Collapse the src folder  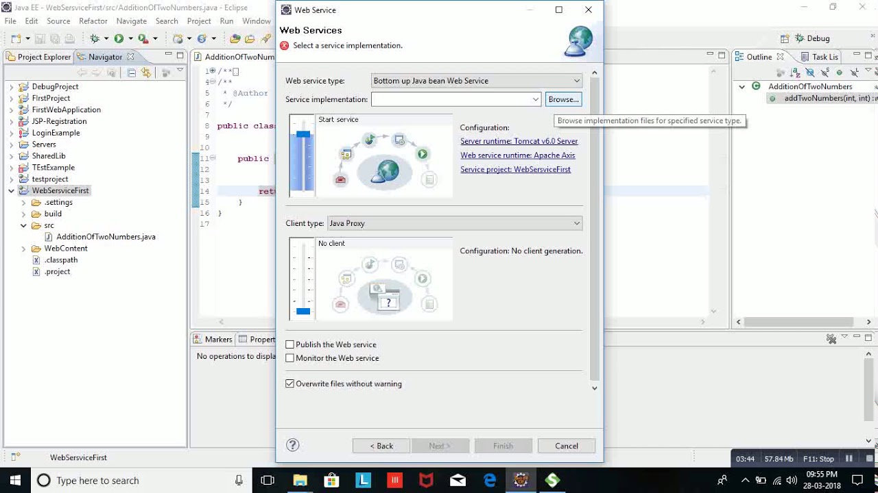pos(24,225)
